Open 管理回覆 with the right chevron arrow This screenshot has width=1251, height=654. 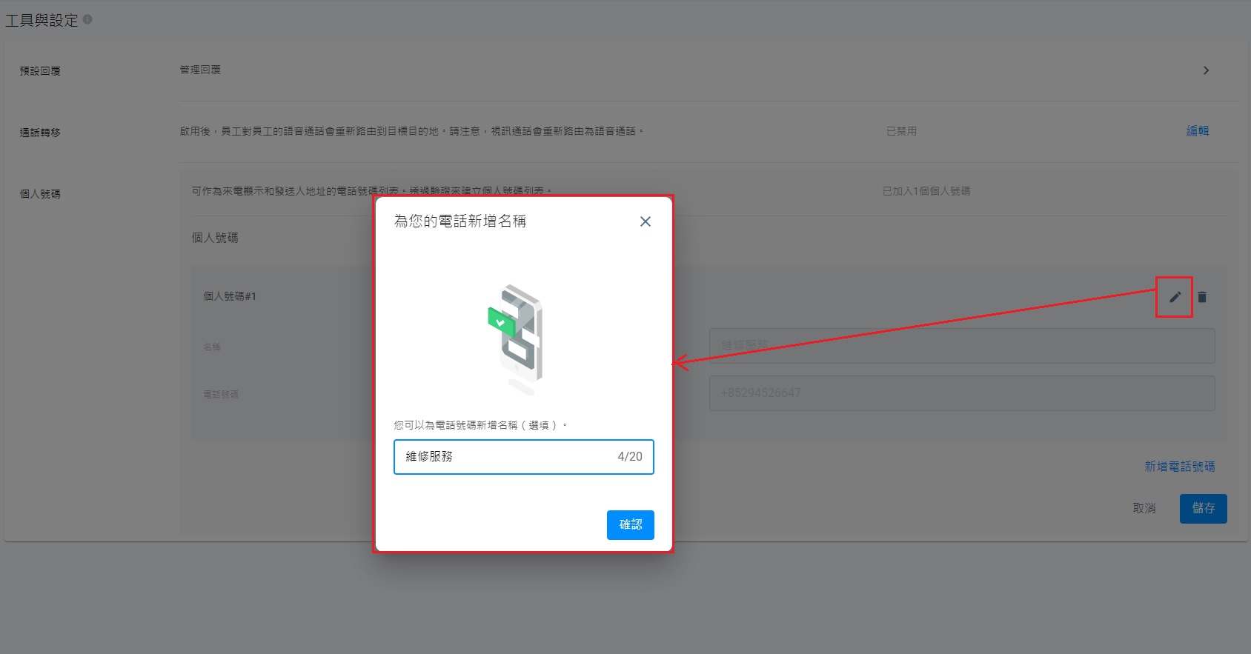click(1206, 70)
